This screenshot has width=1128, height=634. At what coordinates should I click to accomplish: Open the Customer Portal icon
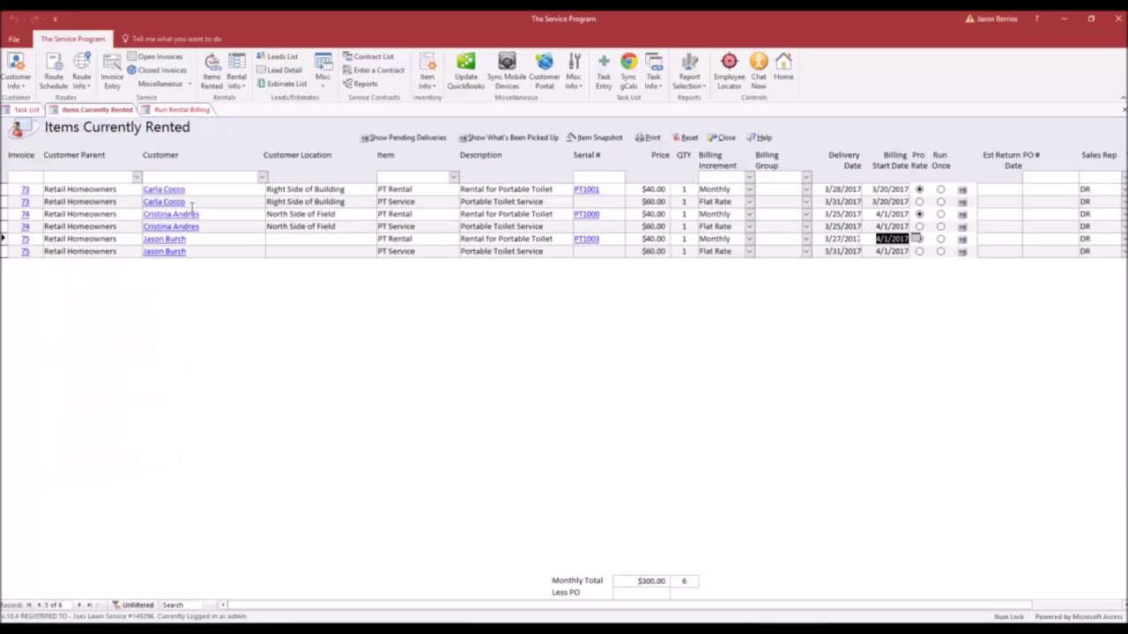pos(545,70)
